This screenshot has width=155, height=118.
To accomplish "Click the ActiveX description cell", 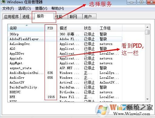I will click(x=69, y=82).
